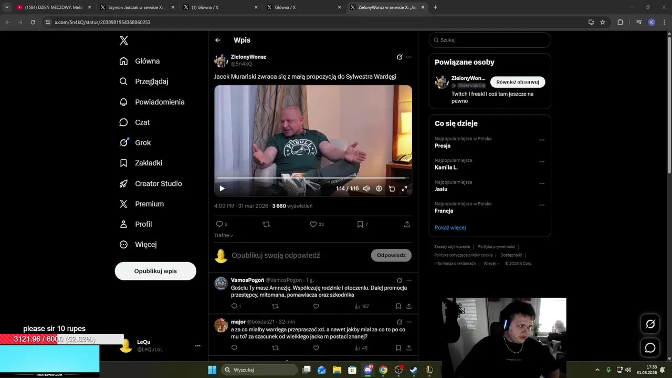The width and height of the screenshot is (672, 378).
Task: Click Pokaż więcej link
Action: coord(450,228)
